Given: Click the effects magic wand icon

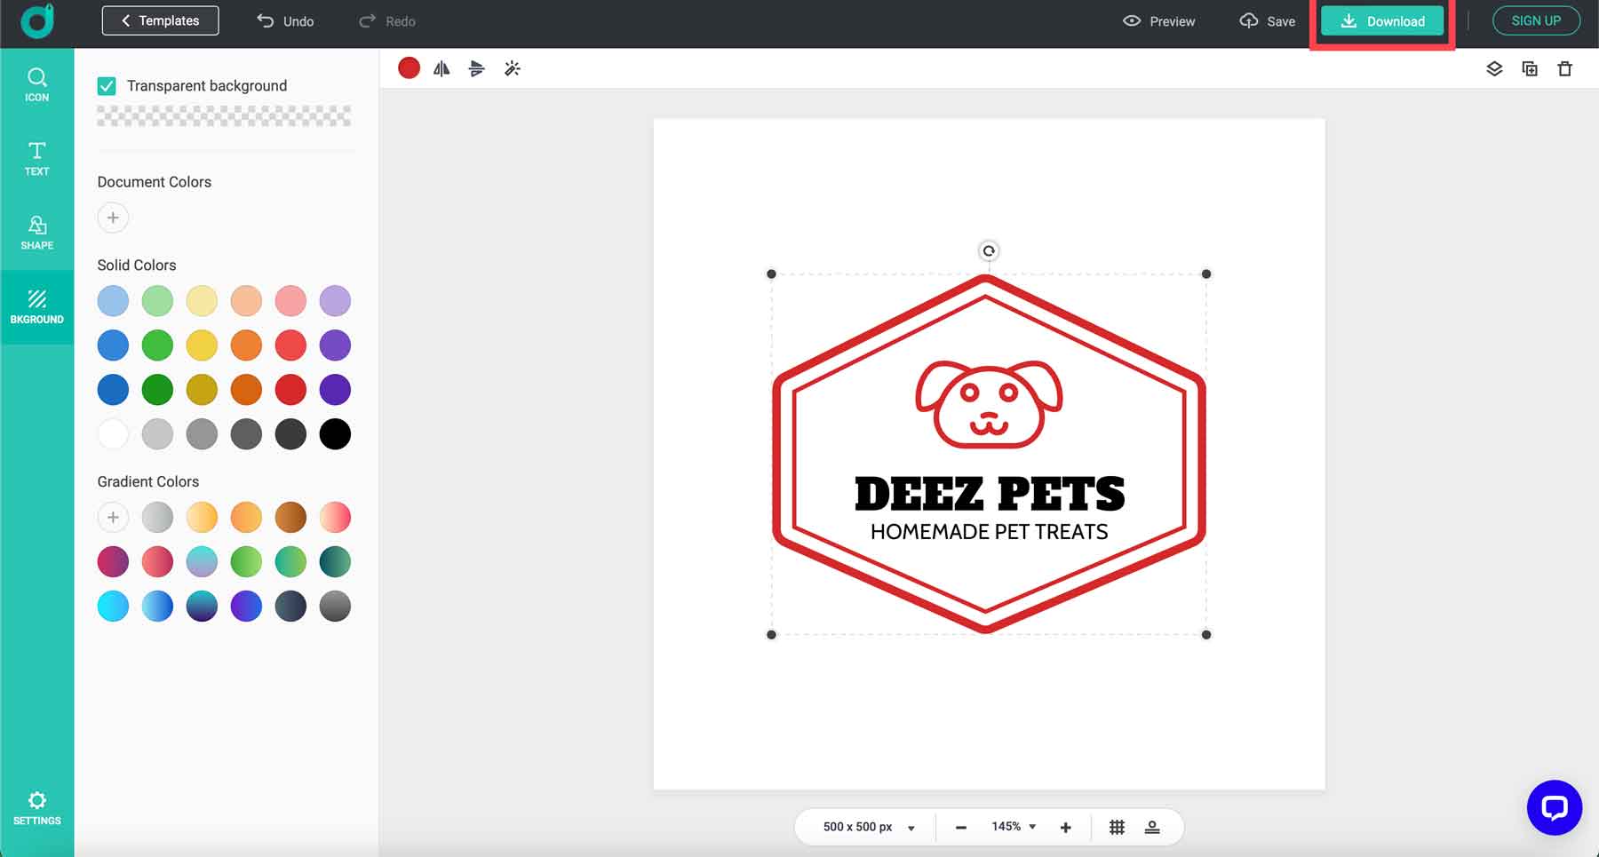Looking at the screenshot, I should (513, 67).
